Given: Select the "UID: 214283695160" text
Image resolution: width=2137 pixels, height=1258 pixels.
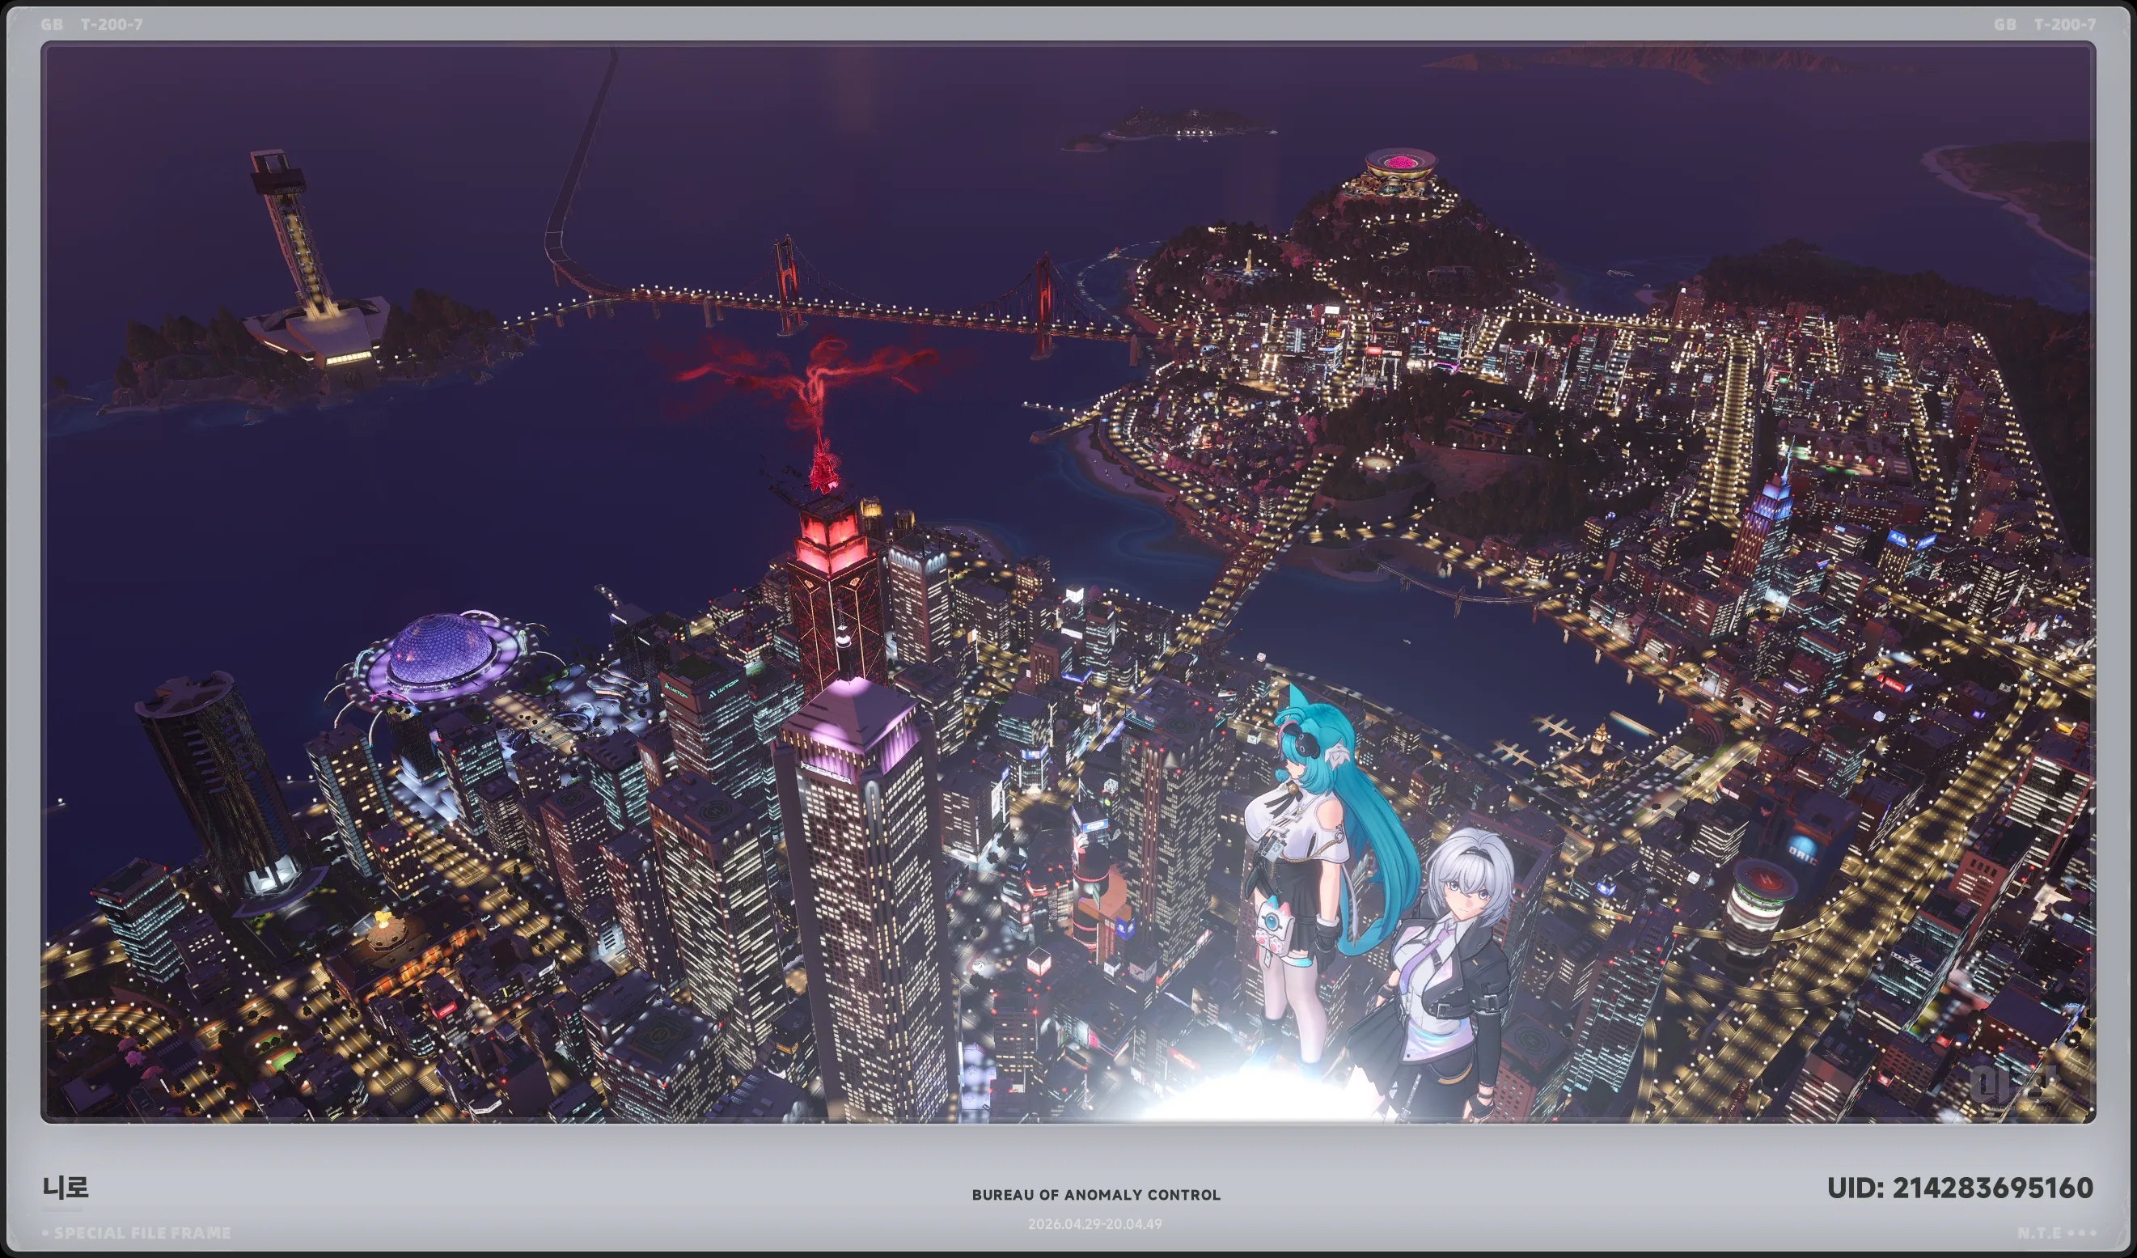Looking at the screenshot, I should click(1960, 1188).
